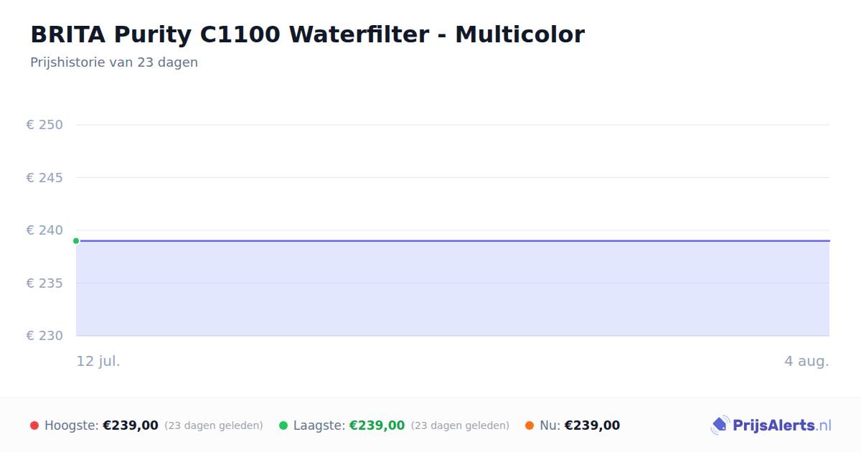861x452 pixels.
Task: Click the Laagste €239,00 green price value
Action: pyautogui.click(x=377, y=425)
